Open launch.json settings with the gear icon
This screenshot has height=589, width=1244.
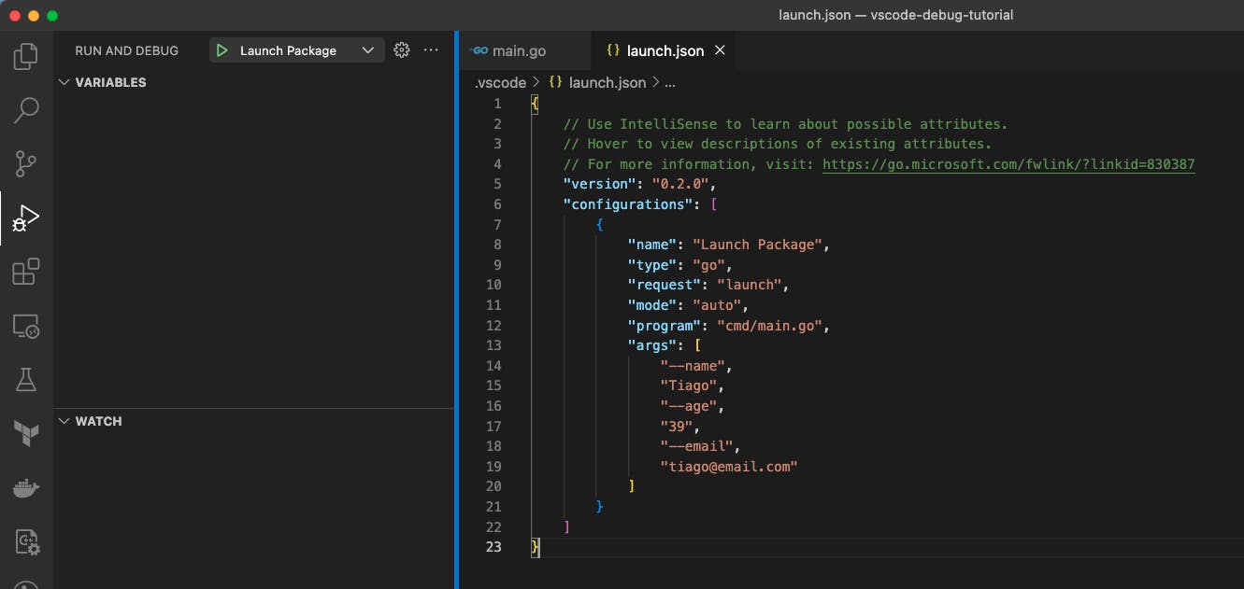(402, 49)
